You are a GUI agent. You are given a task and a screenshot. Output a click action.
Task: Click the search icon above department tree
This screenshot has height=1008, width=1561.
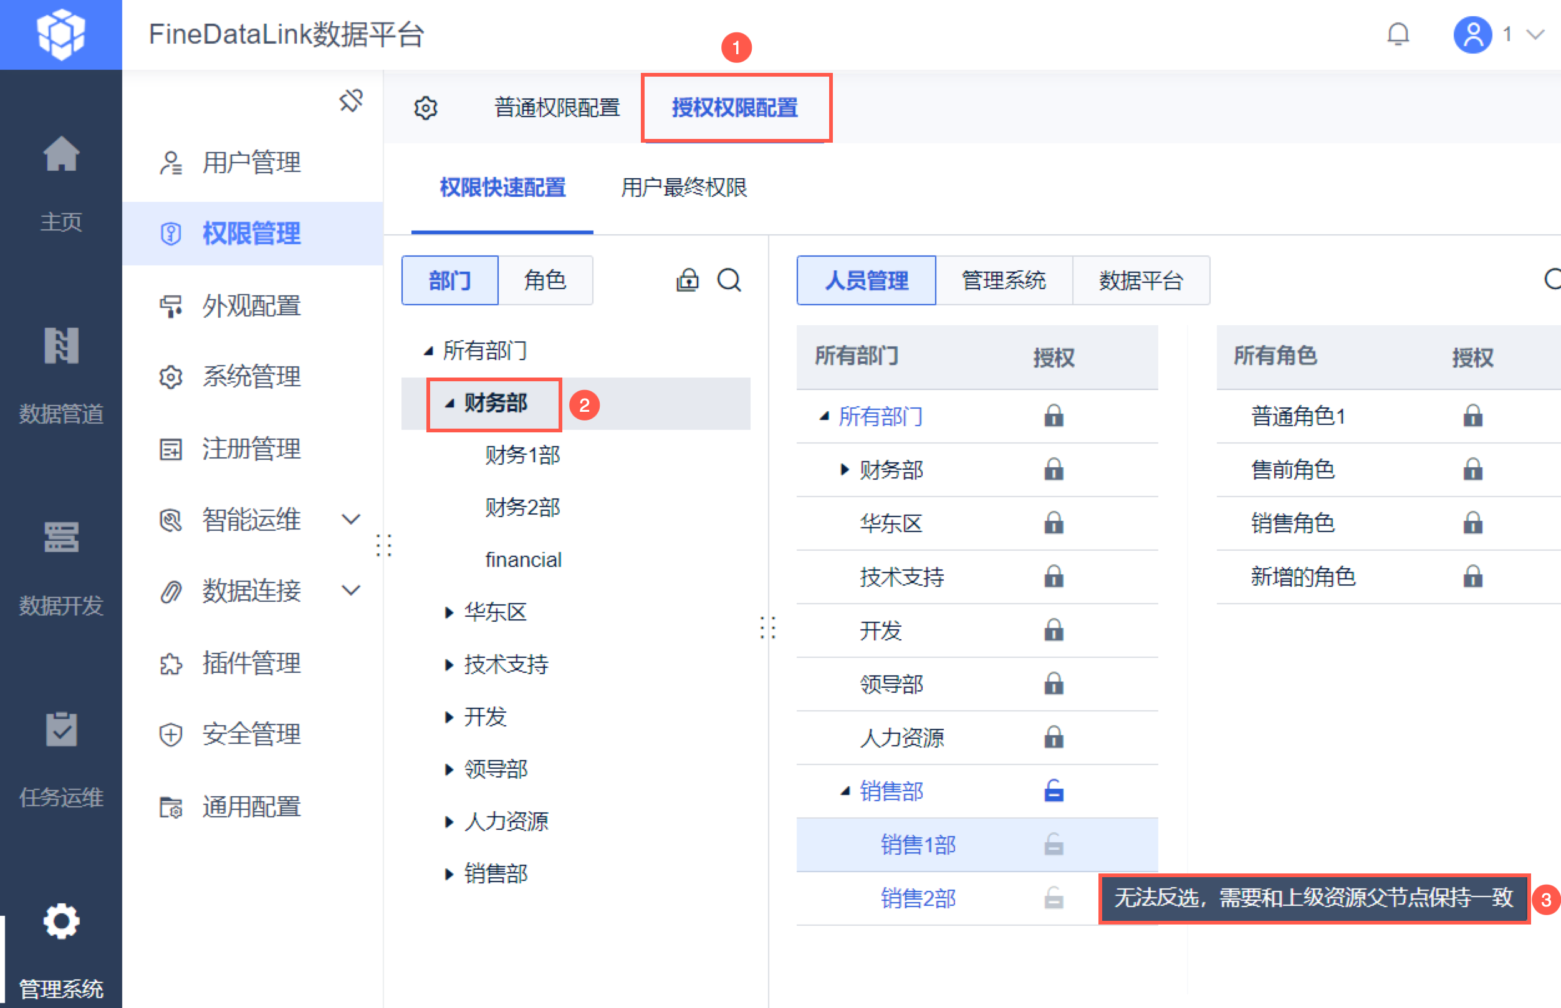pyautogui.click(x=729, y=280)
